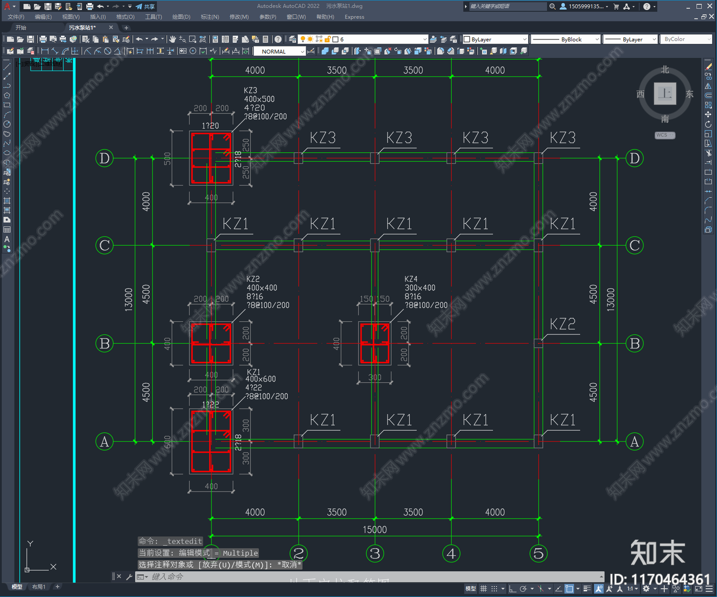Open the Express menu
Screen dimensions: 717x597
click(354, 17)
